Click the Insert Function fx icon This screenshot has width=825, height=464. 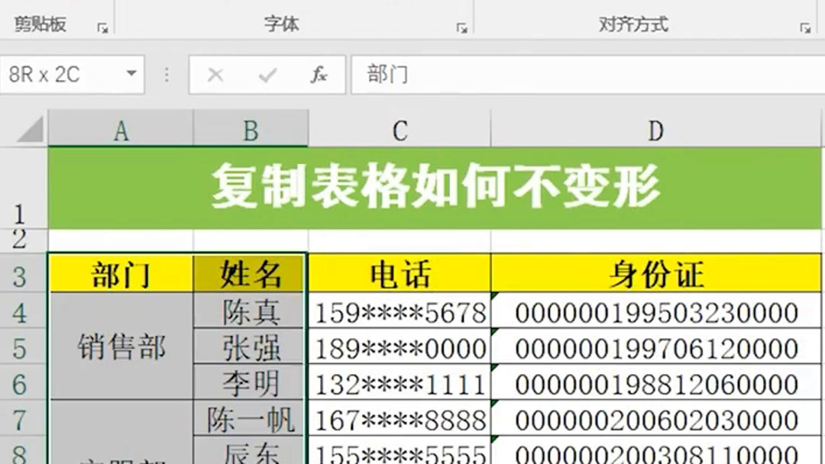point(320,74)
